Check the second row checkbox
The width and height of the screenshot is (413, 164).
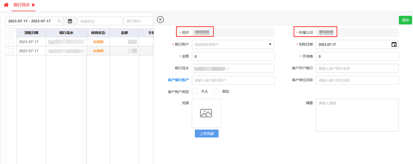click(11, 51)
